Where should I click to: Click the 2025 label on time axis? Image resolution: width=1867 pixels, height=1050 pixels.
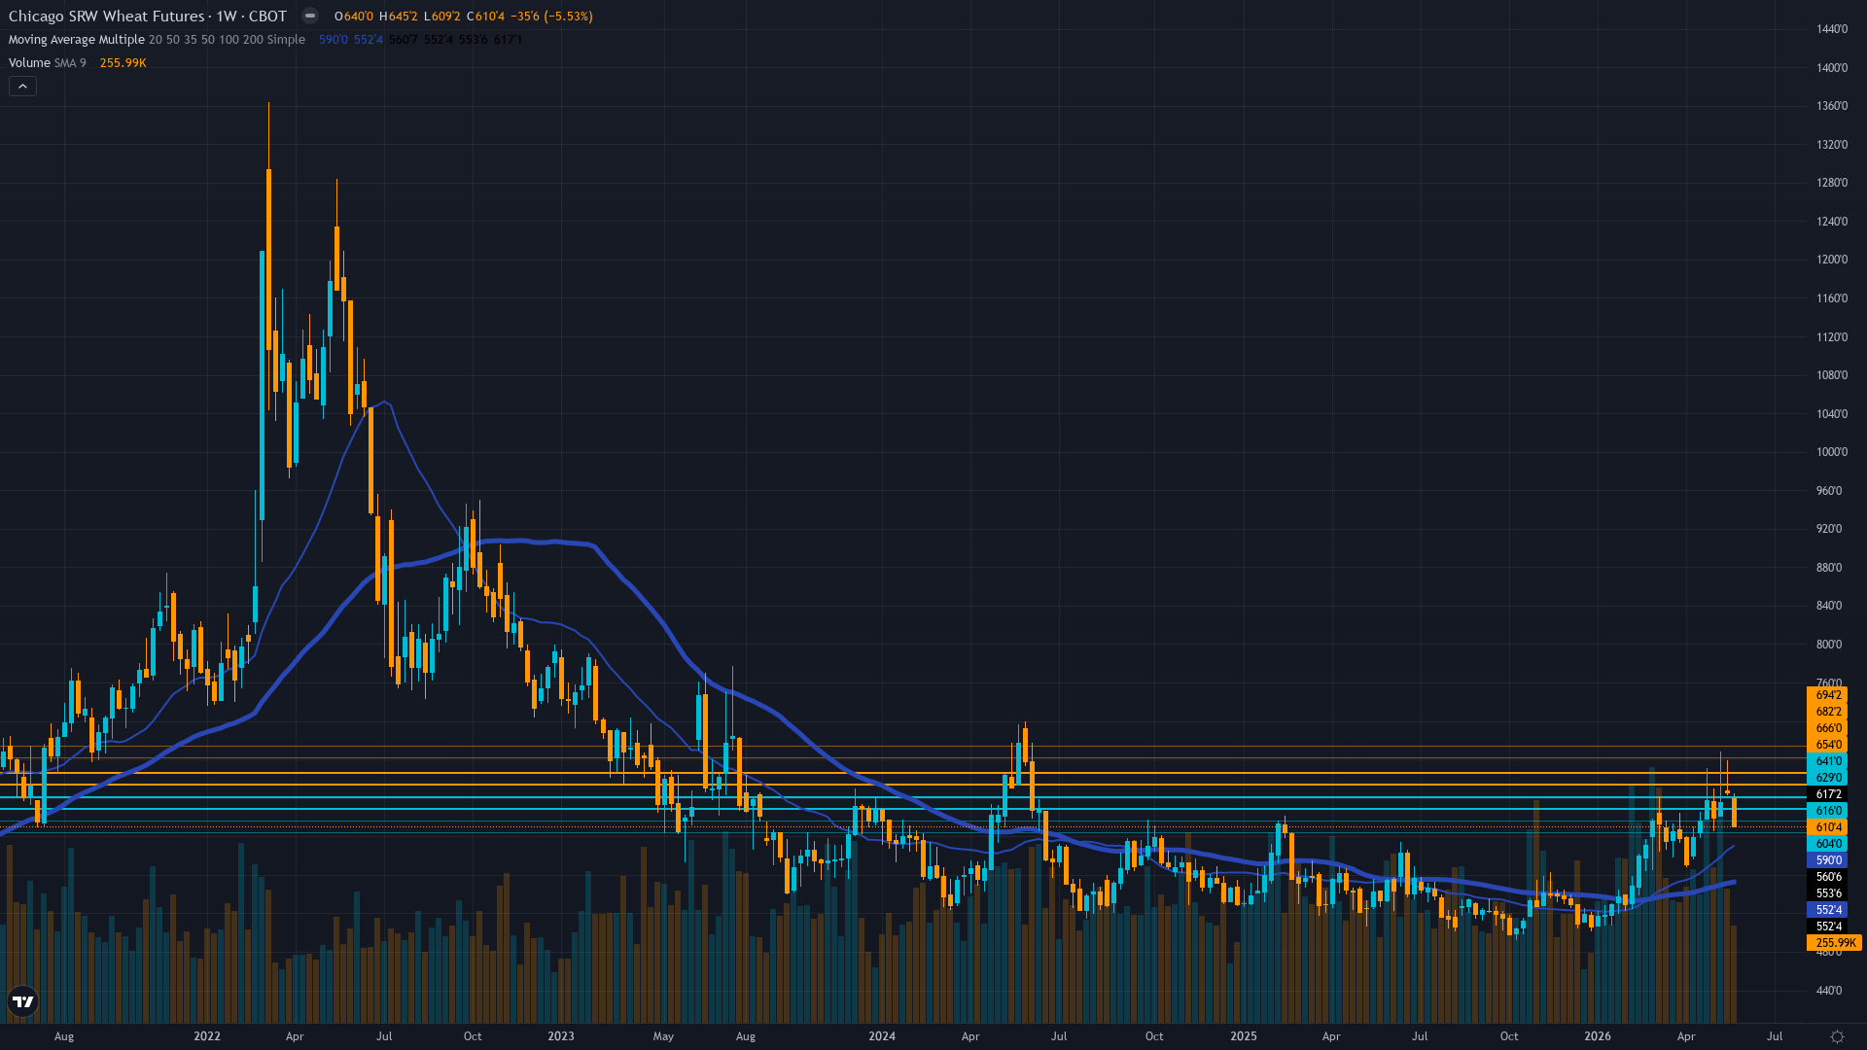pos(1244,1036)
